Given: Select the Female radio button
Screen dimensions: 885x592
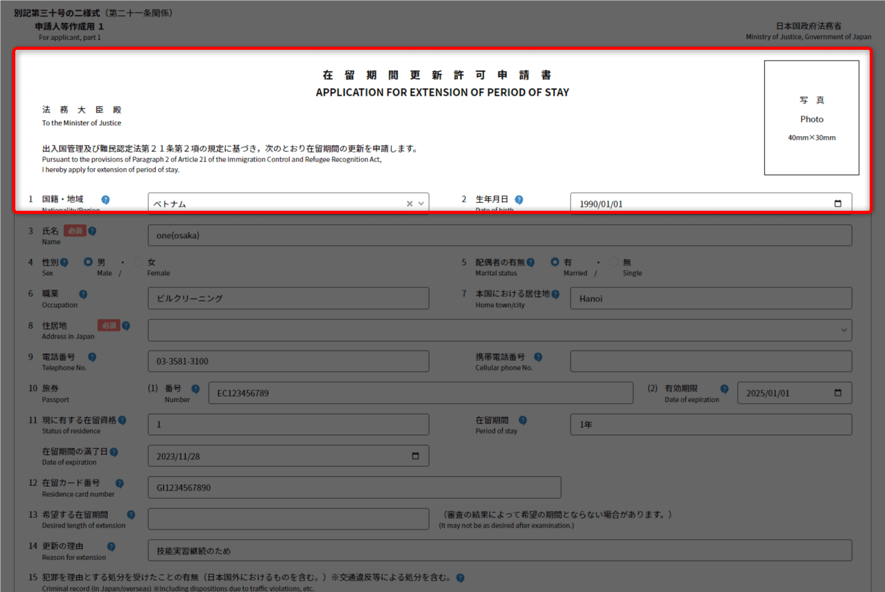Looking at the screenshot, I should click(138, 262).
